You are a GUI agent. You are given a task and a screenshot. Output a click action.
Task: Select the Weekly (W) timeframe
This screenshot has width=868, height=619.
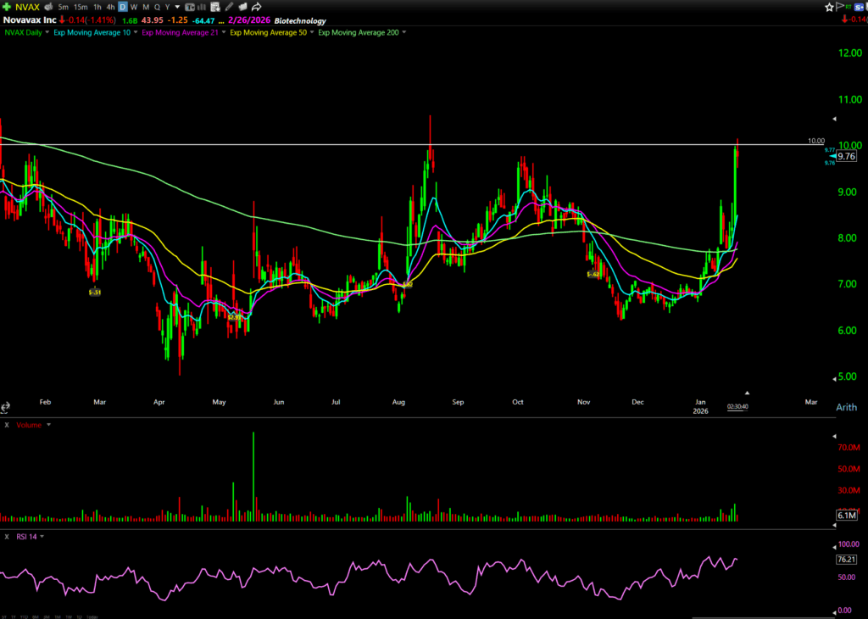[134, 7]
